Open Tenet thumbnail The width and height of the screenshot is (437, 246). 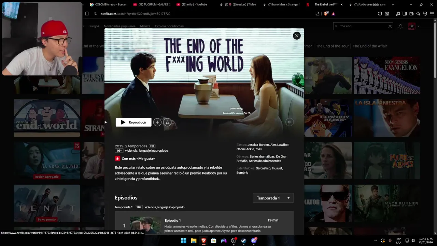47,204
